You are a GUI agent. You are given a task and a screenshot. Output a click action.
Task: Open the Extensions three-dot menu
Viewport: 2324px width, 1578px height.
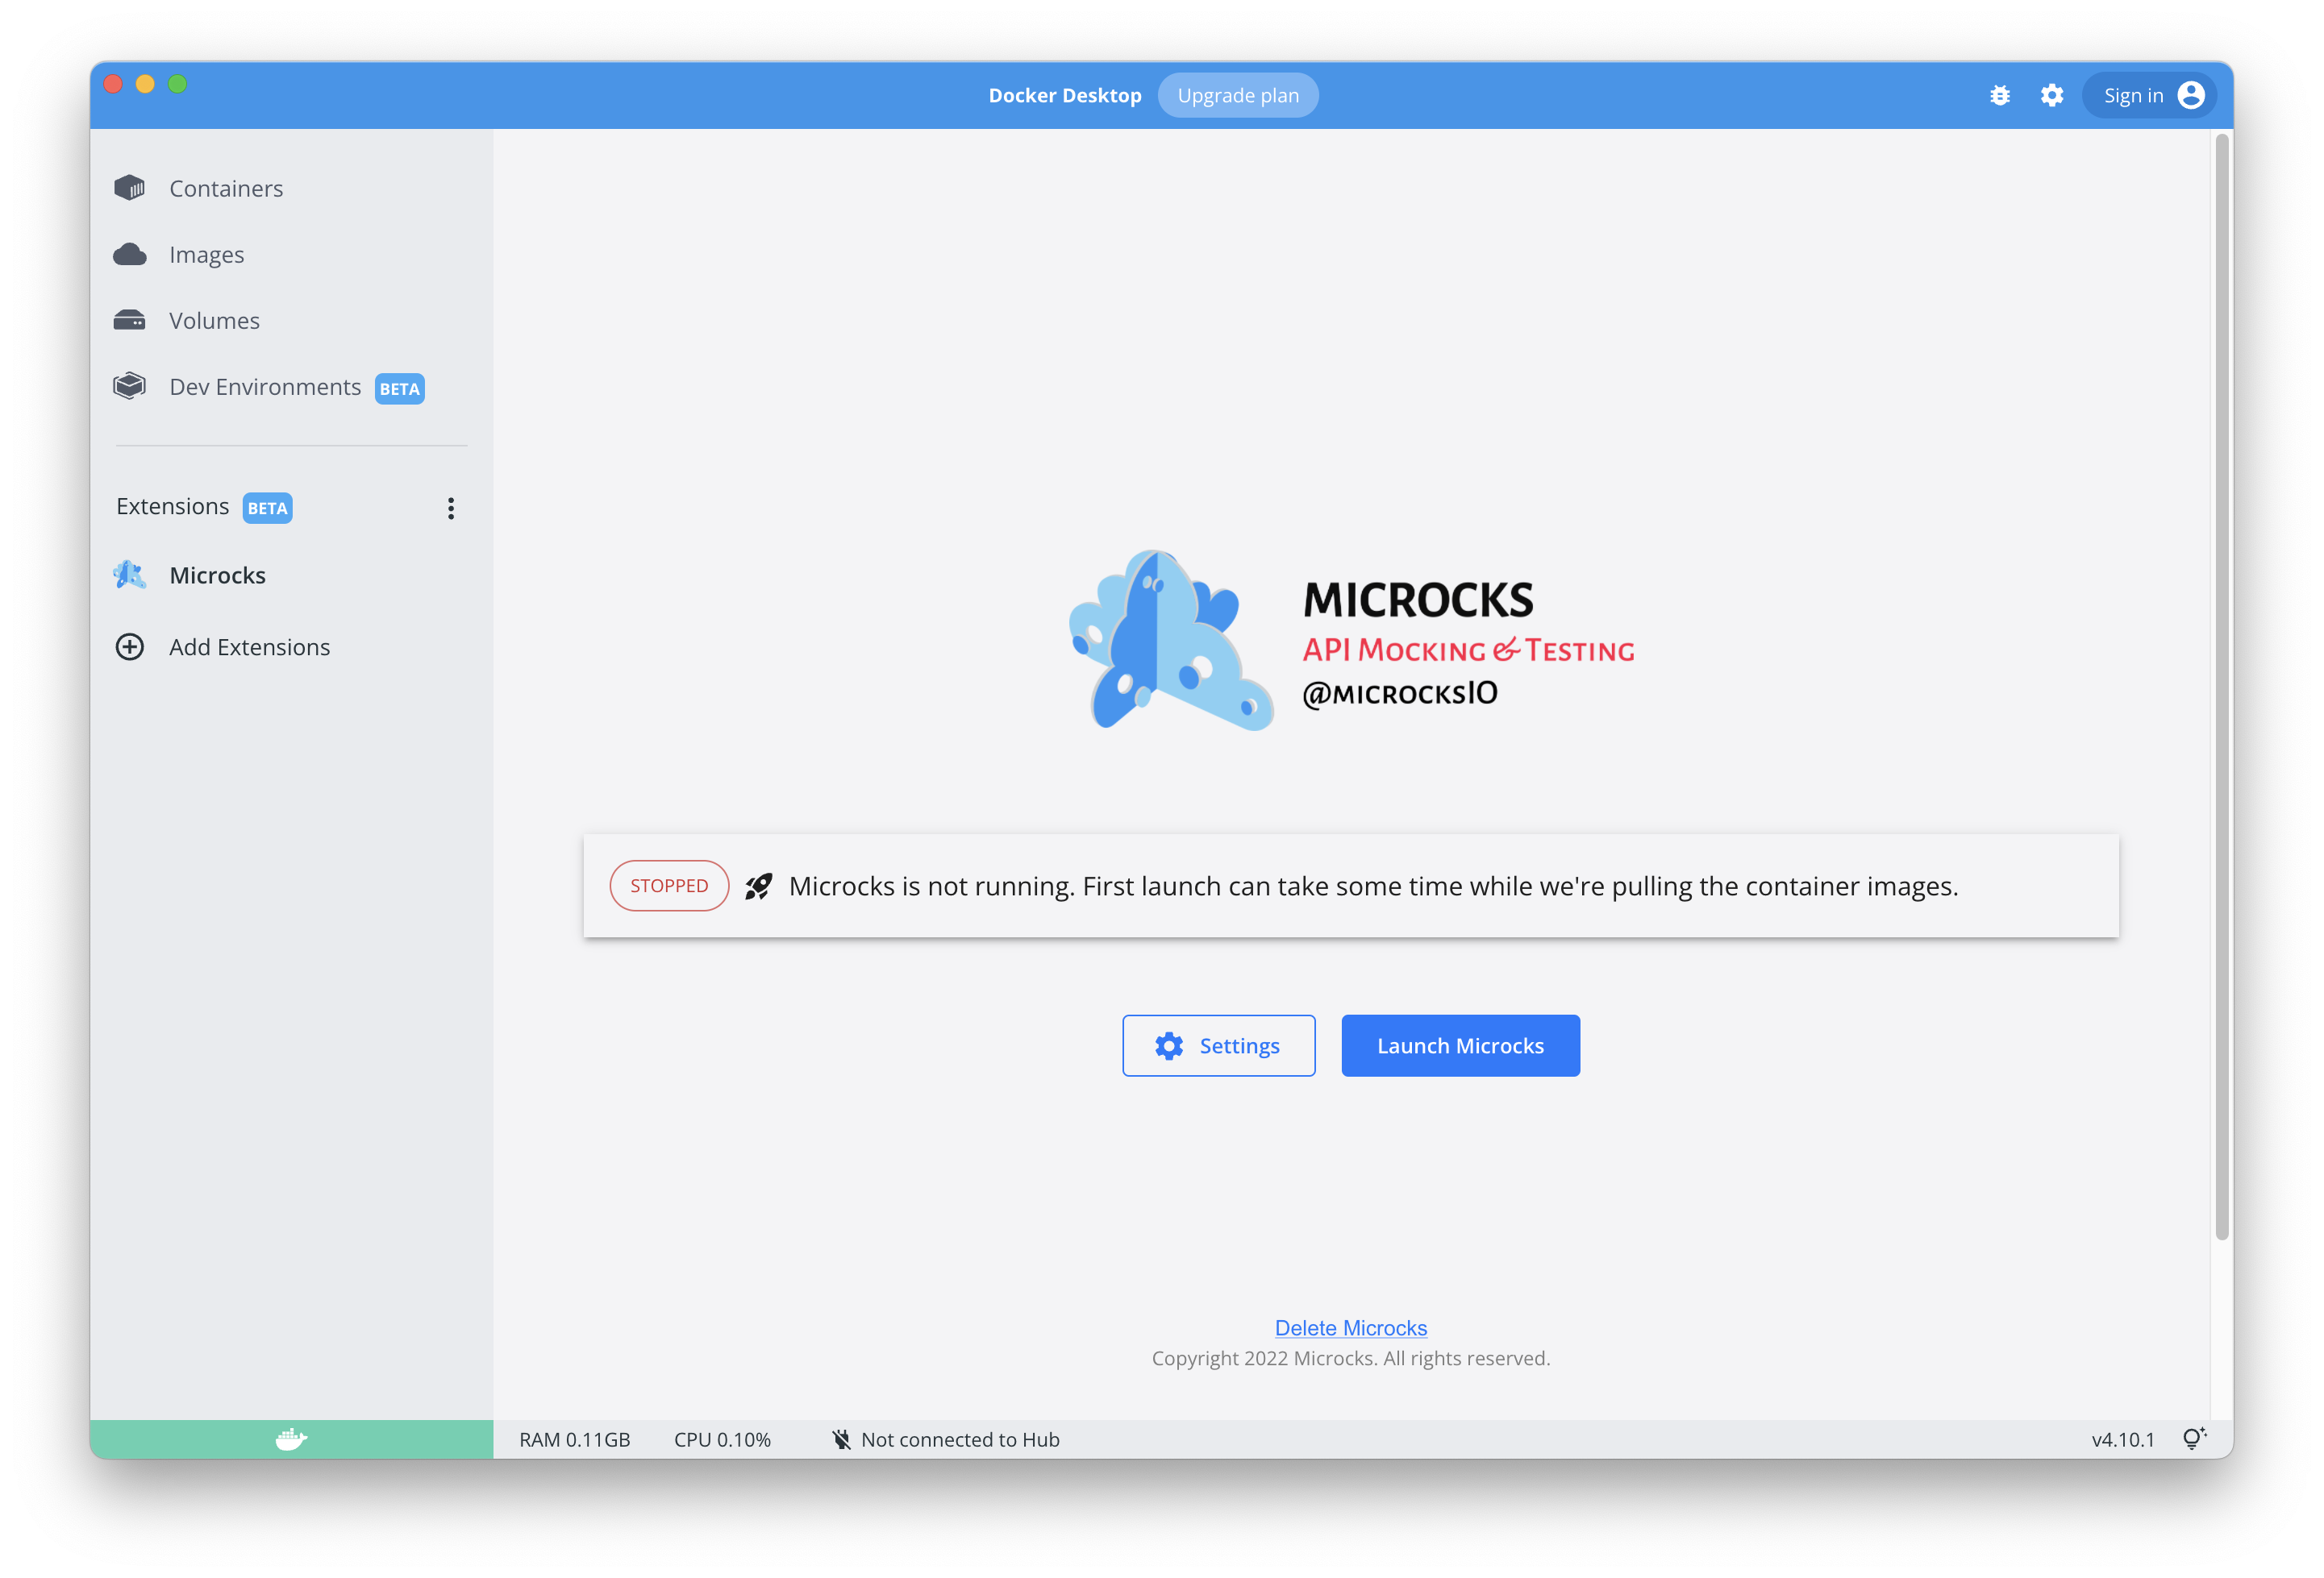click(451, 508)
